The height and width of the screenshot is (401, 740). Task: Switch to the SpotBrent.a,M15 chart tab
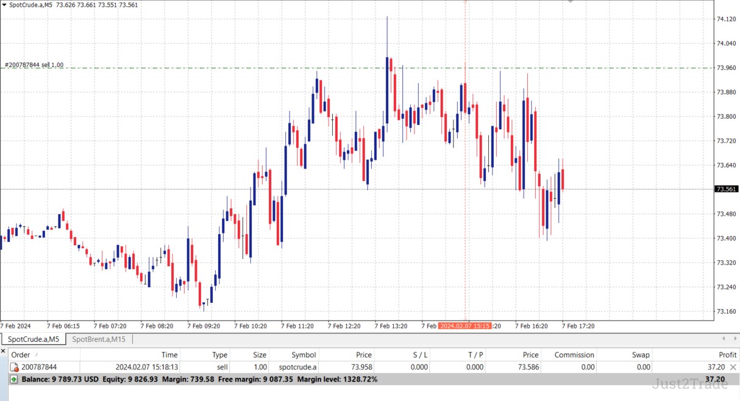pyautogui.click(x=99, y=339)
